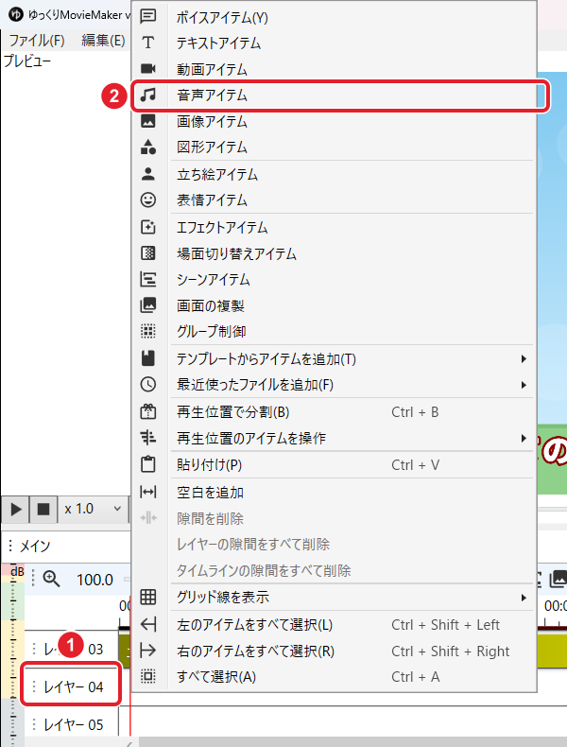
Task: Click the voice item speech bubble icon
Action: [x=148, y=17]
